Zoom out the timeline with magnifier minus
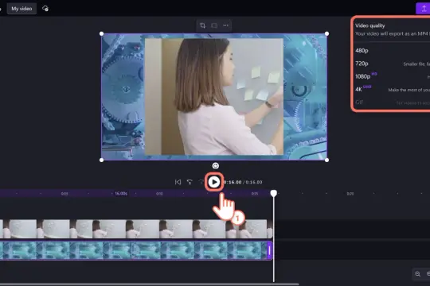This screenshot has height=286, width=430. 418,273
